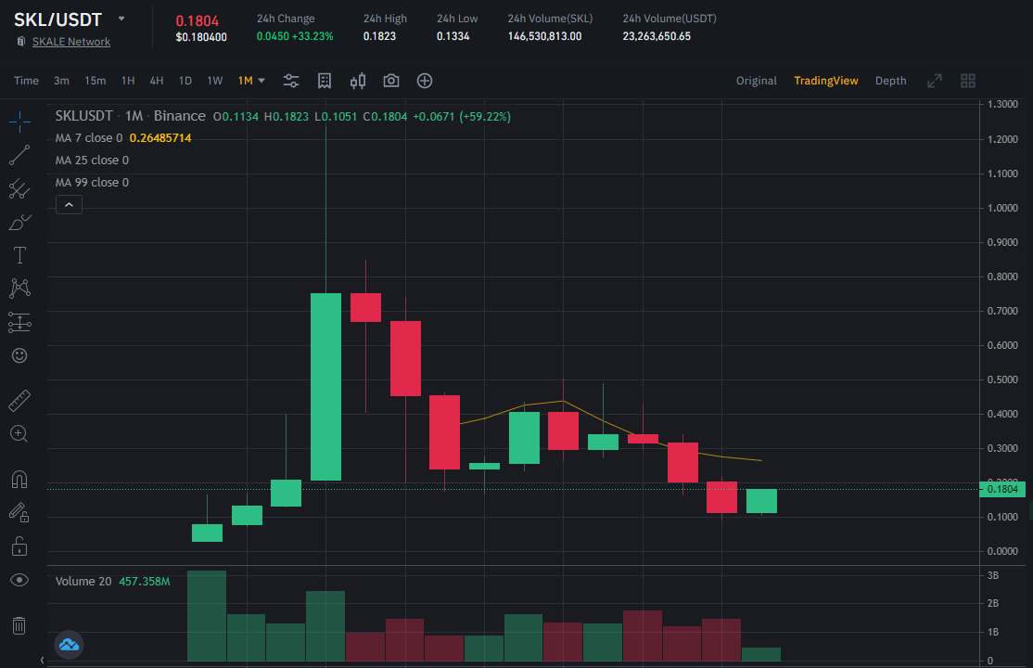This screenshot has height=668, width=1033.
Task: Toggle lock all drawing tools
Action: tap(19, 546)
